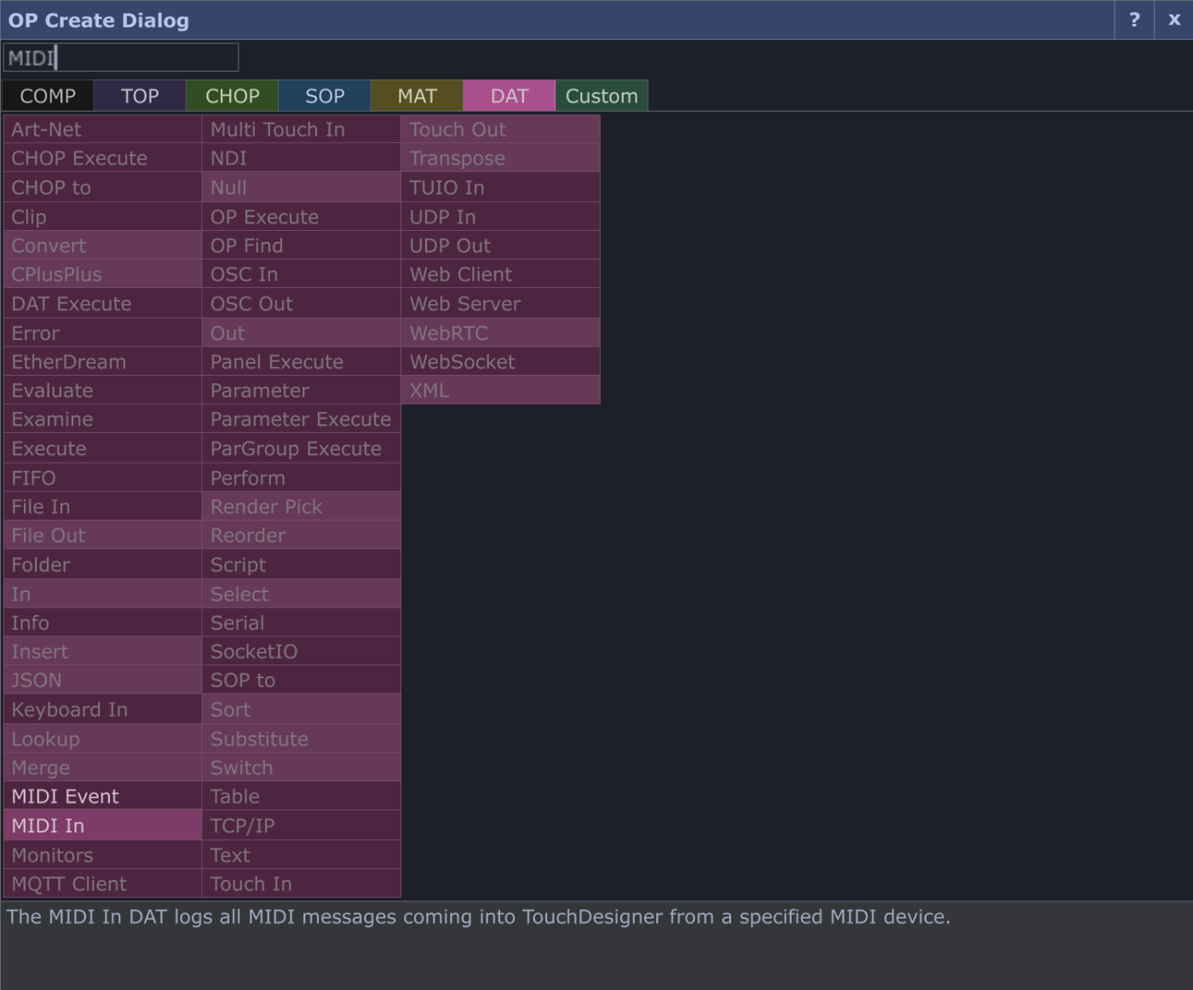The height and width of the screenshot is (990, 1193).
Task: Choose the Folder operator
Action: (x=102, y=565)
